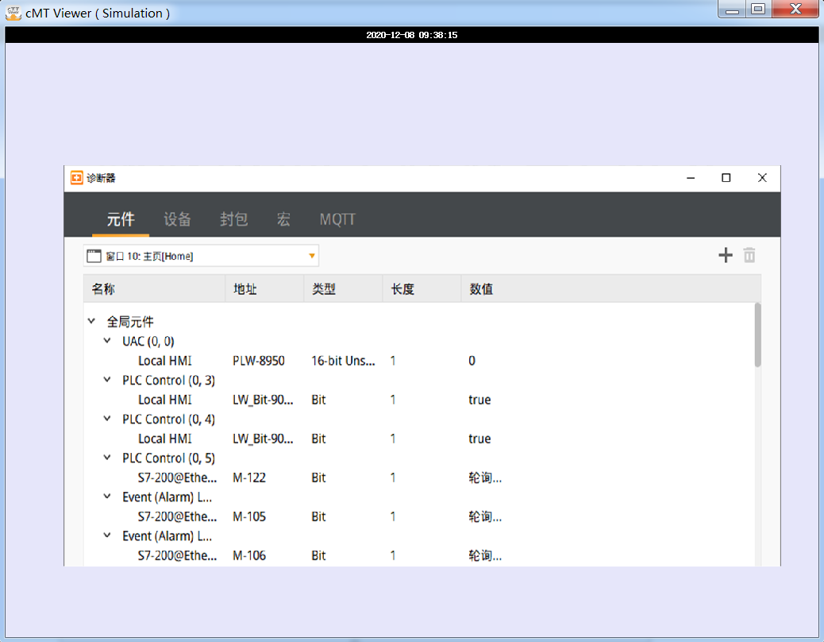This screenshot has height=642, width=824.
Task: Open the 宏 tab
Action: pos(283,219)
